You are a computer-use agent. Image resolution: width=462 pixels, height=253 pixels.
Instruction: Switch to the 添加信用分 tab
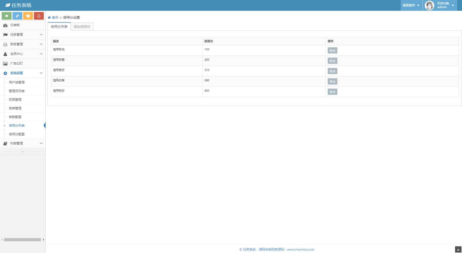tap(82, 27)
